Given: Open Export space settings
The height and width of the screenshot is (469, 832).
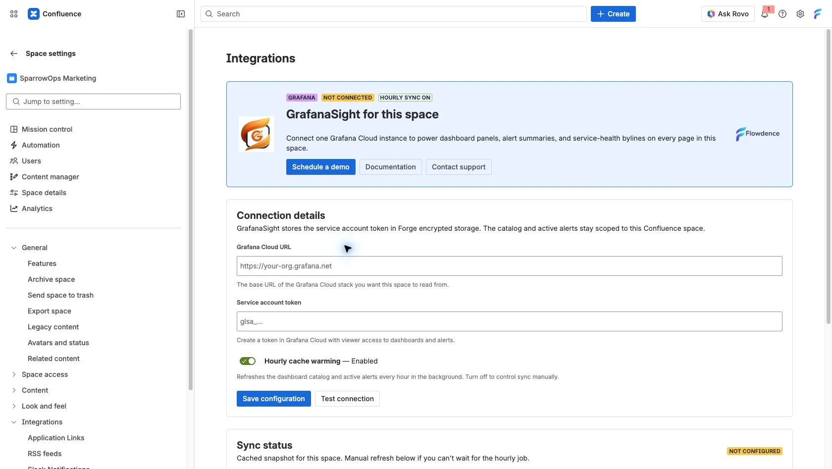Looking at the screenshot, I should (50, 311).
